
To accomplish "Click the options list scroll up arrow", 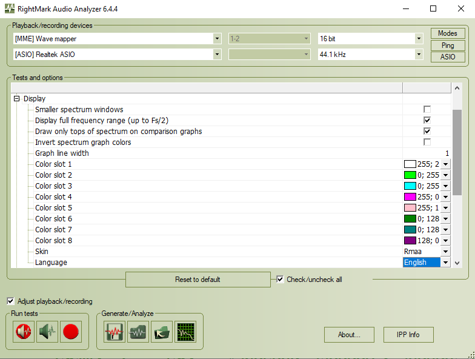I will coord(457,88).
